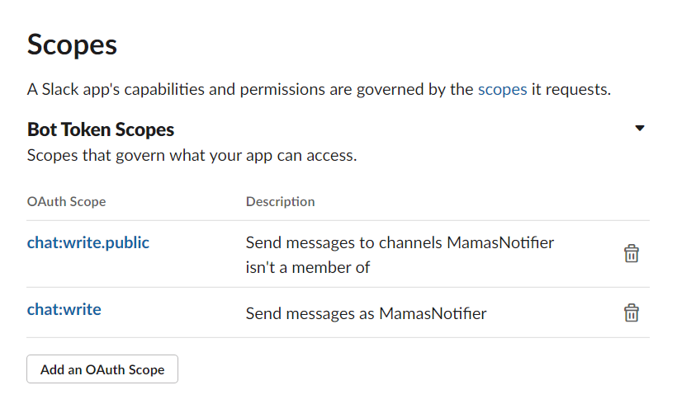Select the Description column header
The height and width of the screenshot is (404, 677).
[x=280, y=201]
